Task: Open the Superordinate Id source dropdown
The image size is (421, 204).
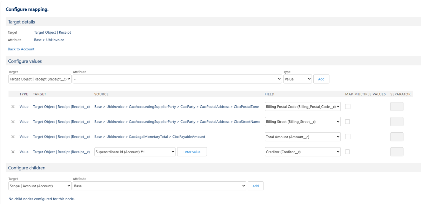Action: (x=135, y=152)
